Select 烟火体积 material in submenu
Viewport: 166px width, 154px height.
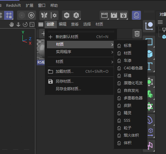click(131, 135)
